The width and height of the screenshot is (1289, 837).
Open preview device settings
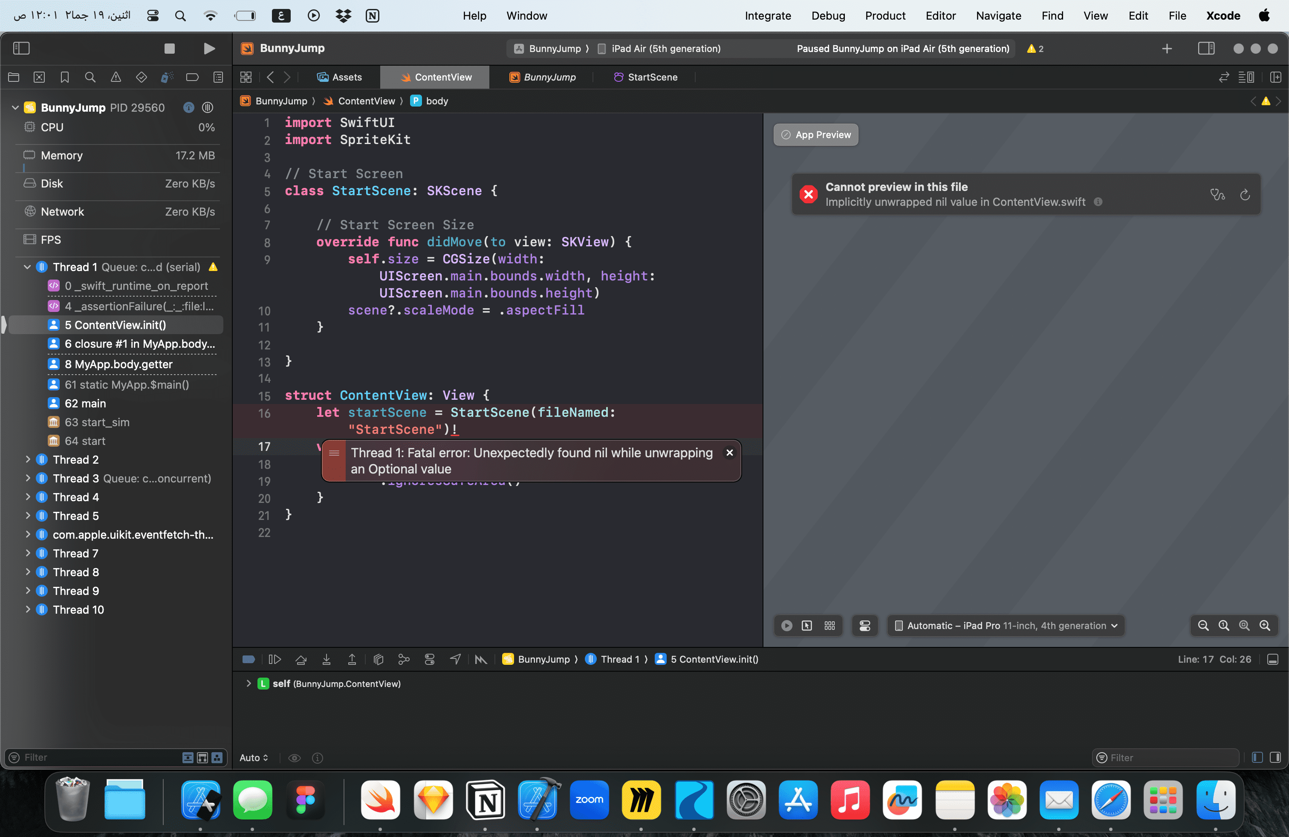865,625
